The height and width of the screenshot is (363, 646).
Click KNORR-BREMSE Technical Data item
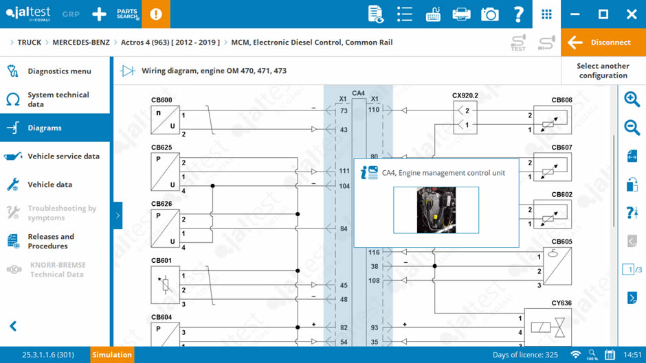[x=55, y=270]
